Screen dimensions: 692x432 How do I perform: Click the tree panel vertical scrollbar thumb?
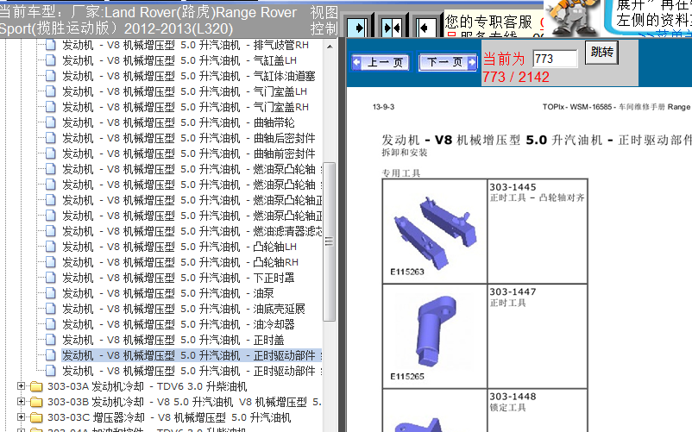tap(330, 241)
